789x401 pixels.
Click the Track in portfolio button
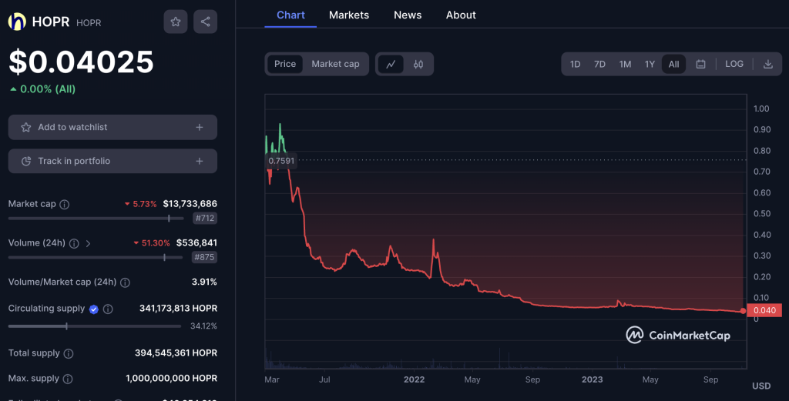point(112,162)
